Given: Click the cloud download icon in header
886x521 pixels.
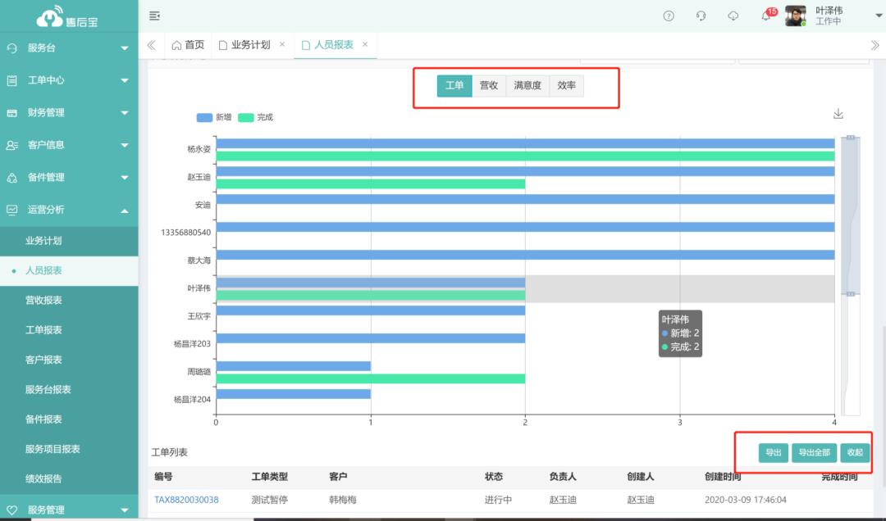Looking at the screenshot, I should coord(733,16).
